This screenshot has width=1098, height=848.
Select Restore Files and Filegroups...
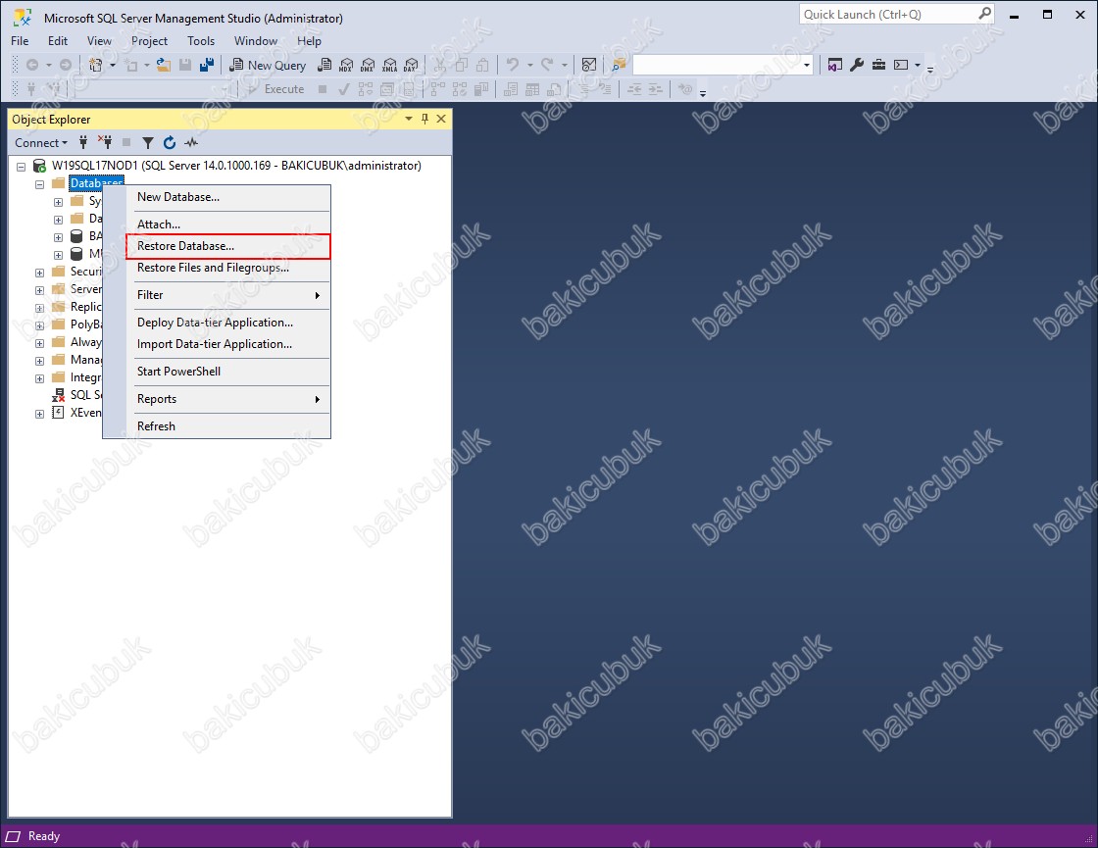click(x=227, y=268)
